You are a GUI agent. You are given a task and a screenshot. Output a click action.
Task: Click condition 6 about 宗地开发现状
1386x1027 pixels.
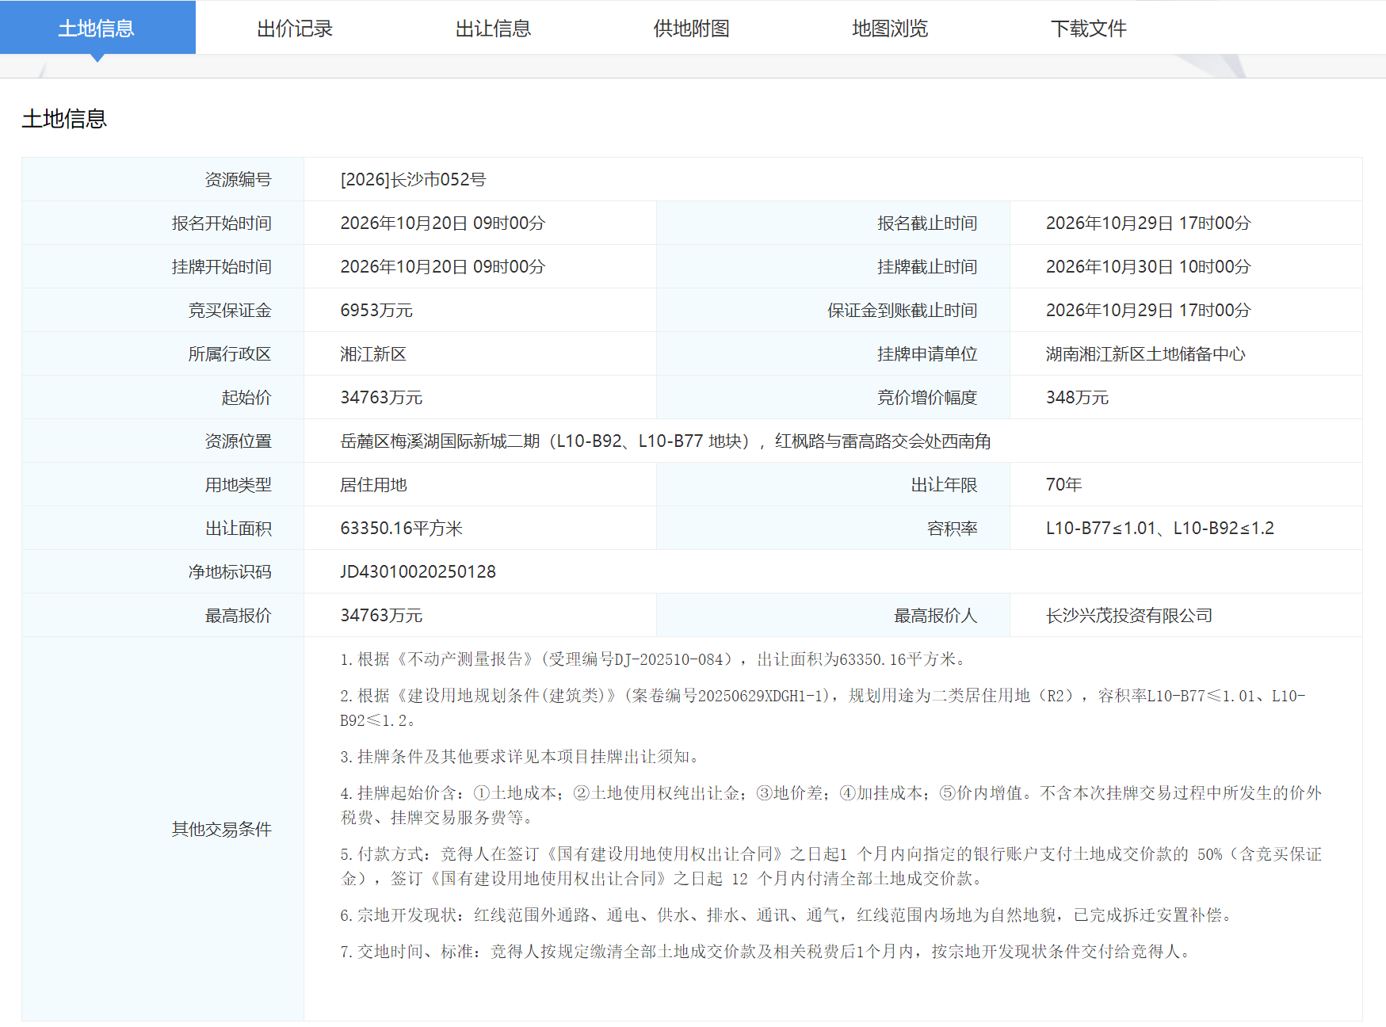[787, 915]
